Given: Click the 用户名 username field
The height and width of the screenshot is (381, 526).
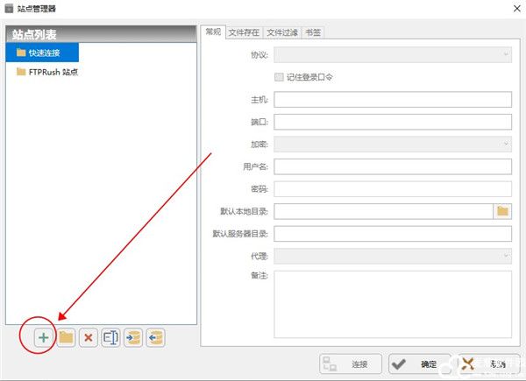Looking at the screenshot, I should pyautogui.click(x=392, y=166).
